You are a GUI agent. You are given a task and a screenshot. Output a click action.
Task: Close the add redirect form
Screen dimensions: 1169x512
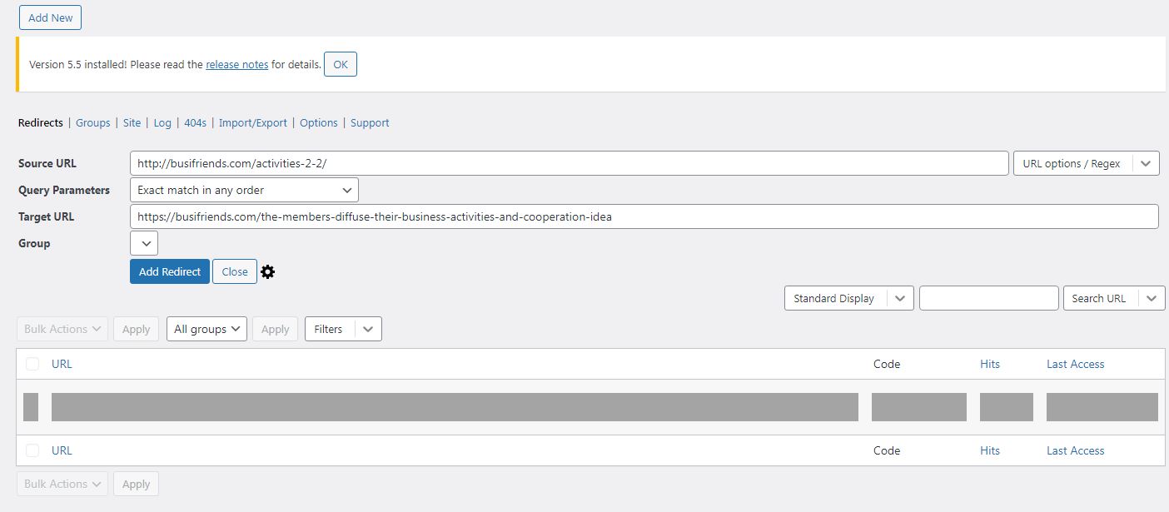tap(235, 271)
